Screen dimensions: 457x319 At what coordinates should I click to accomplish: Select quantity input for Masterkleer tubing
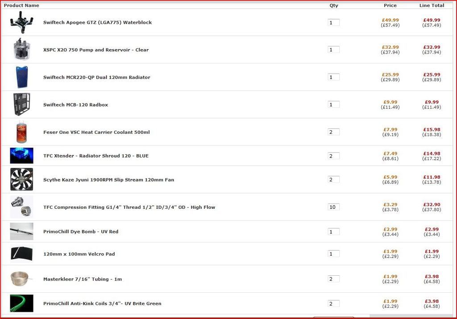[x=333, y=279]
